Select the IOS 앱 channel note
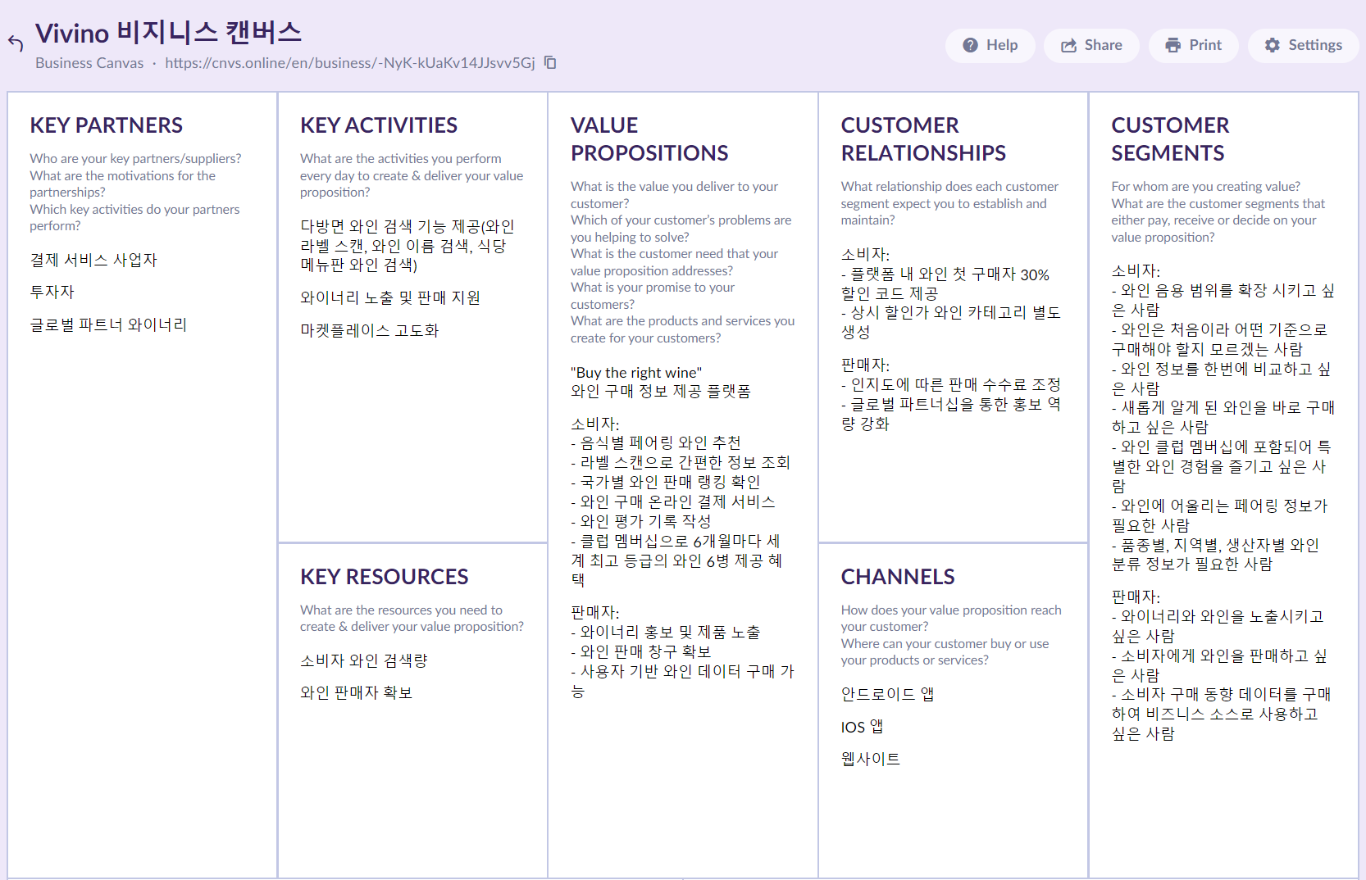Image resolution: width=1366 pixels, height=880 pixels. (862, 727)
